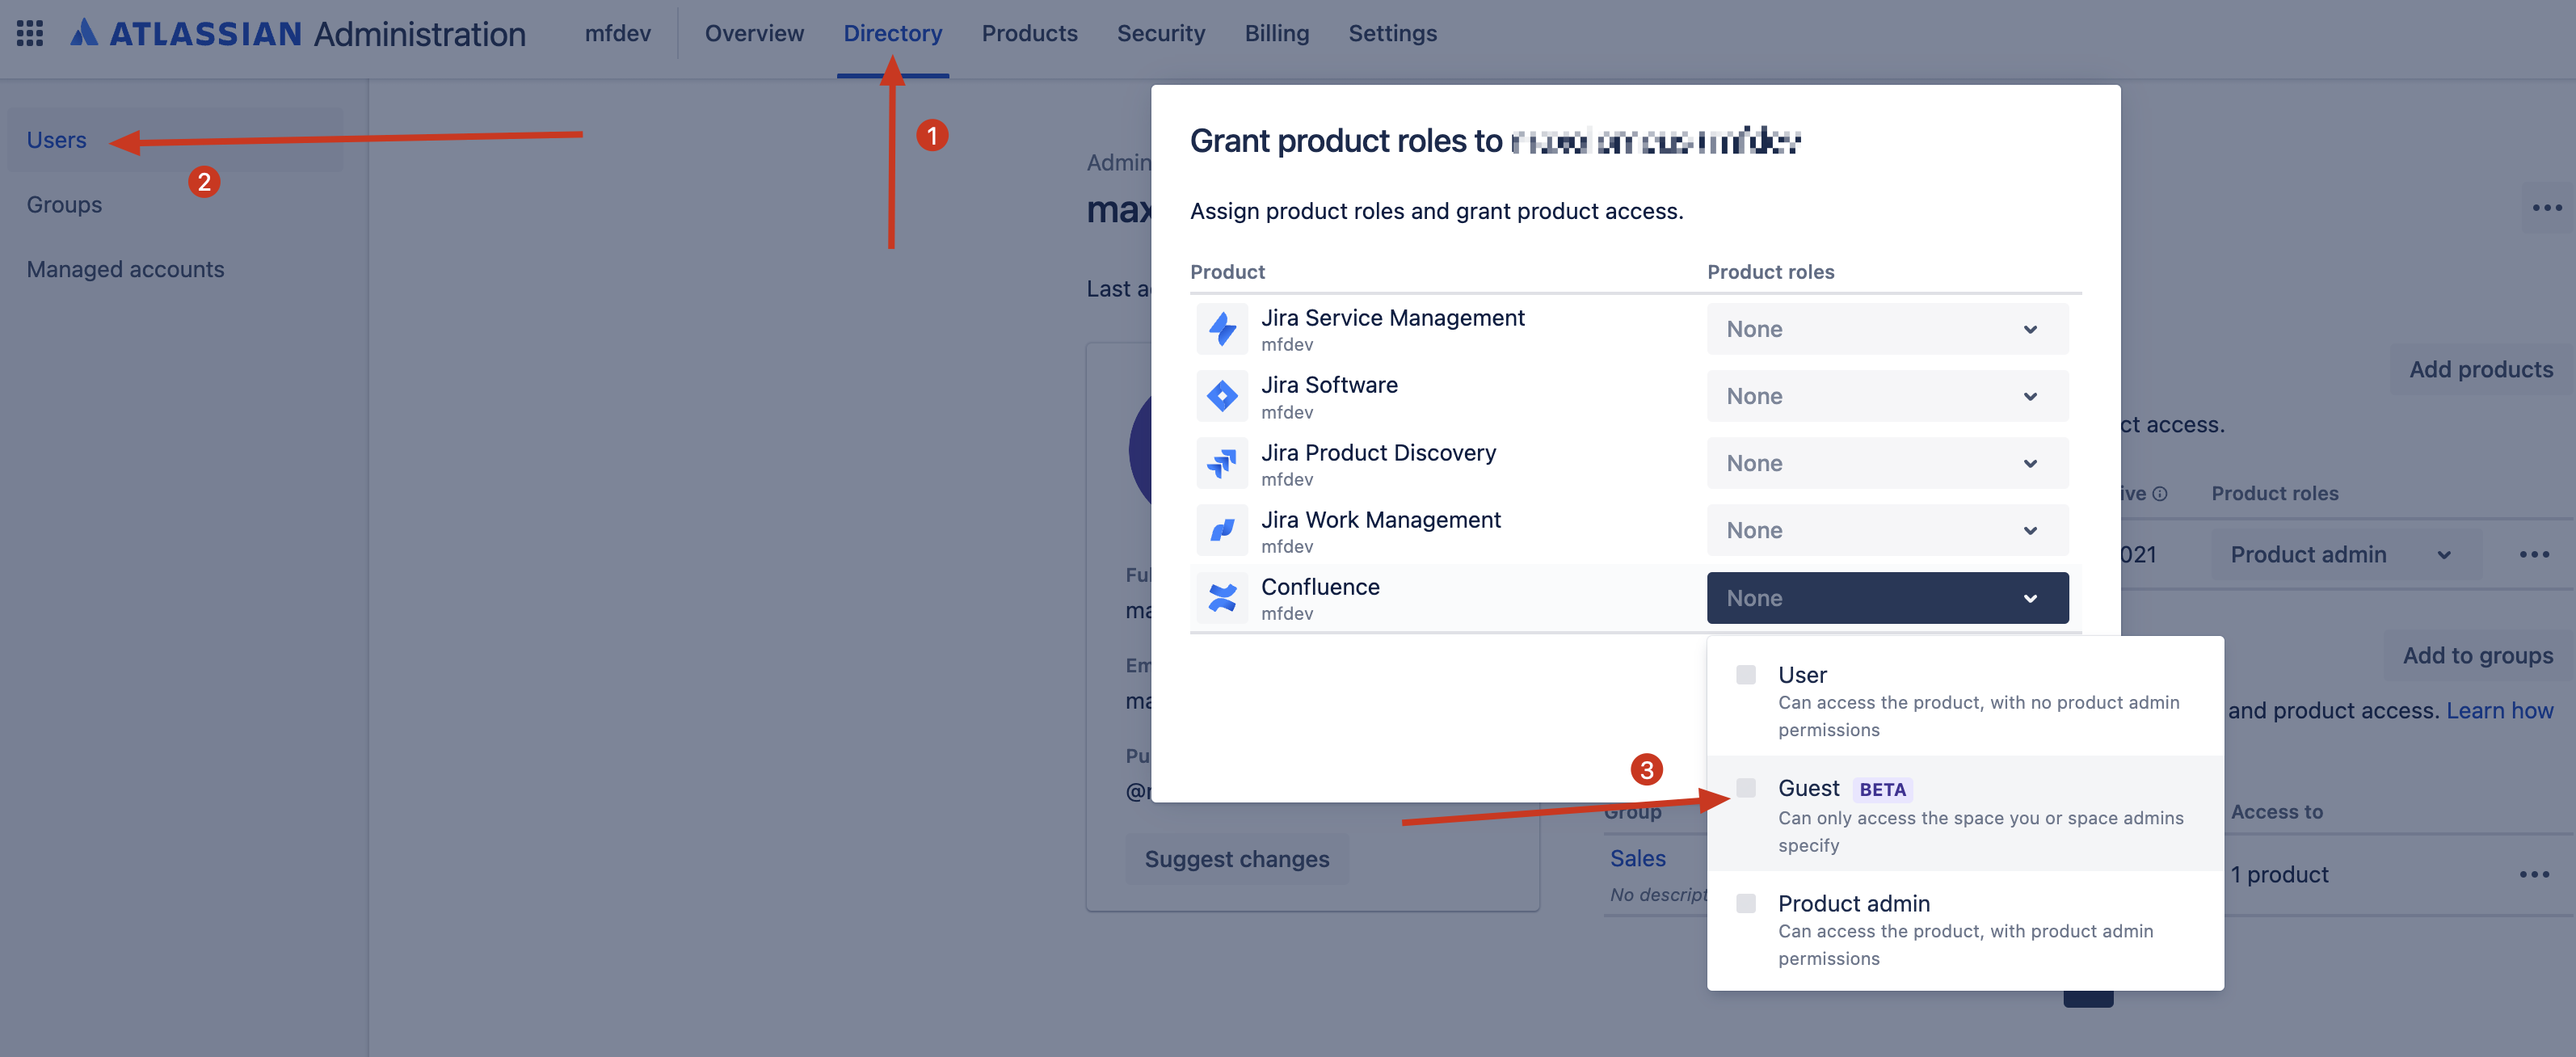Check the Guest BETA role checkbox
The height and width of the screenshot is (1057, 2576).
tap(1748, 788)
